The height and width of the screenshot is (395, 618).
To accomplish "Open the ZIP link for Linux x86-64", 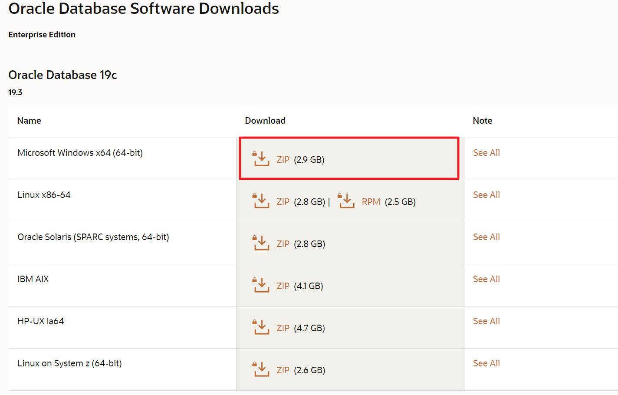I will (x=283, y=202).
